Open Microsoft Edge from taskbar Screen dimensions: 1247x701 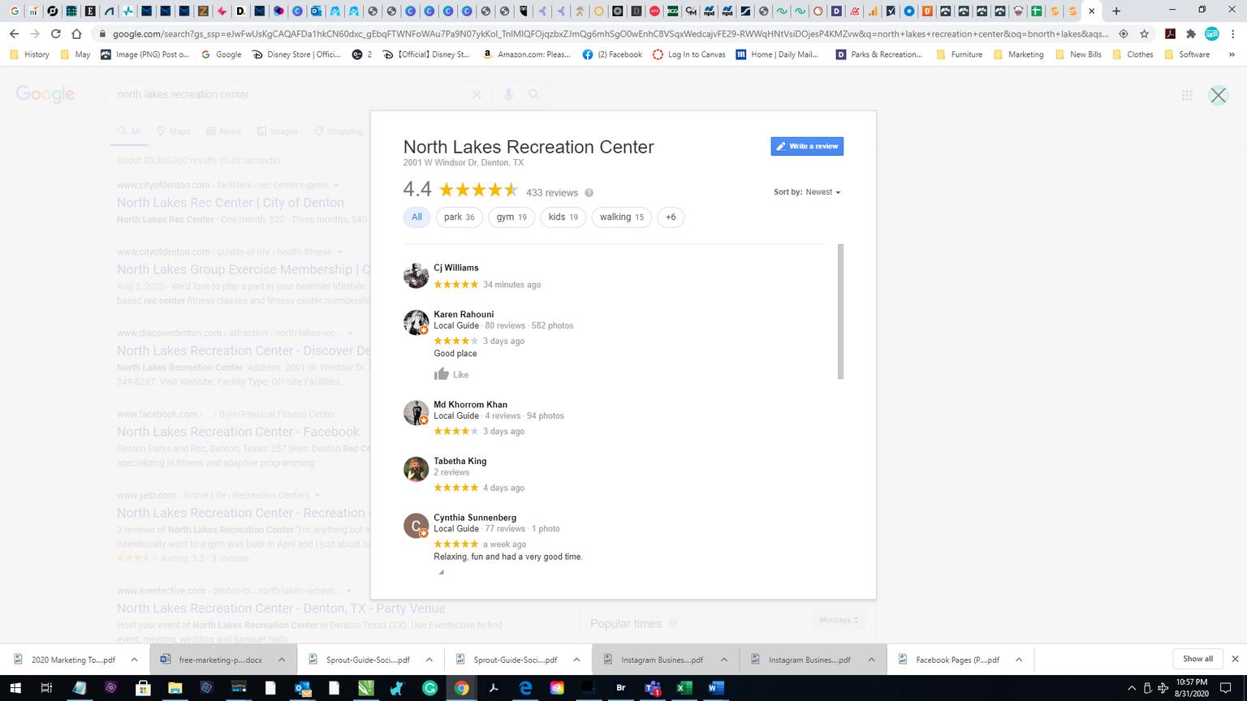click(525, 688)
